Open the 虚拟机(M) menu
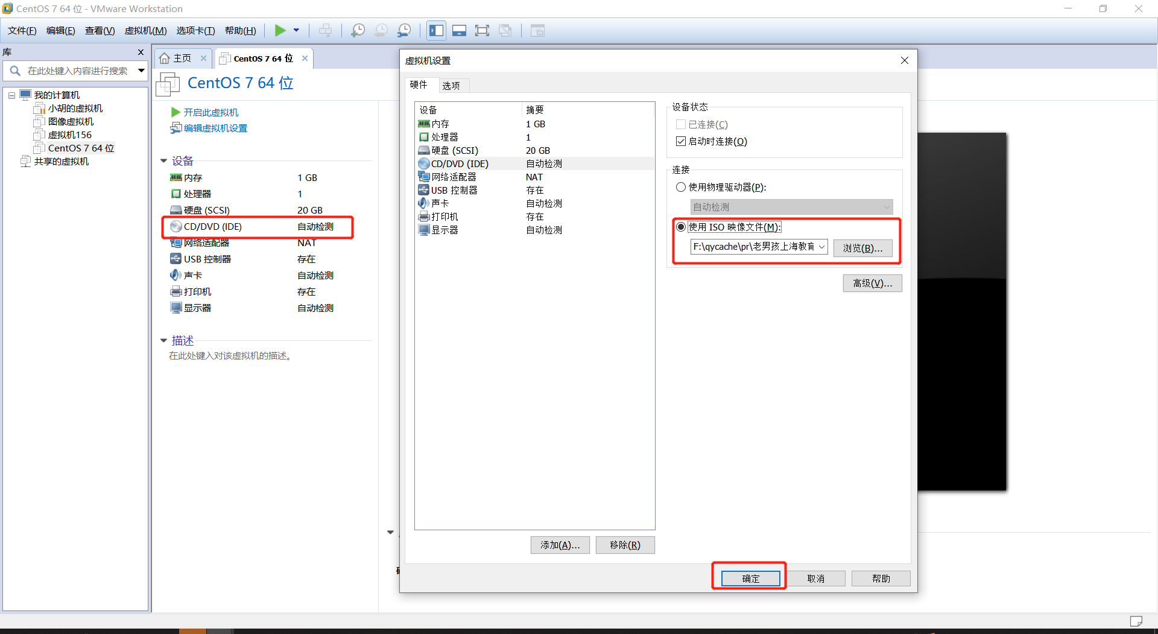 coord(145,31)
